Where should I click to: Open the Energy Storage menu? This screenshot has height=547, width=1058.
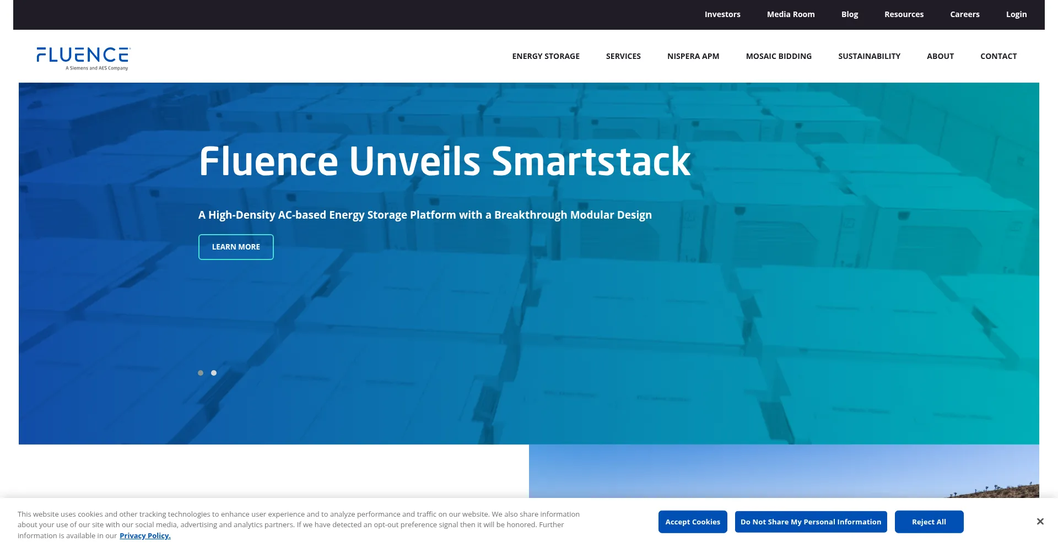point(546,56)
